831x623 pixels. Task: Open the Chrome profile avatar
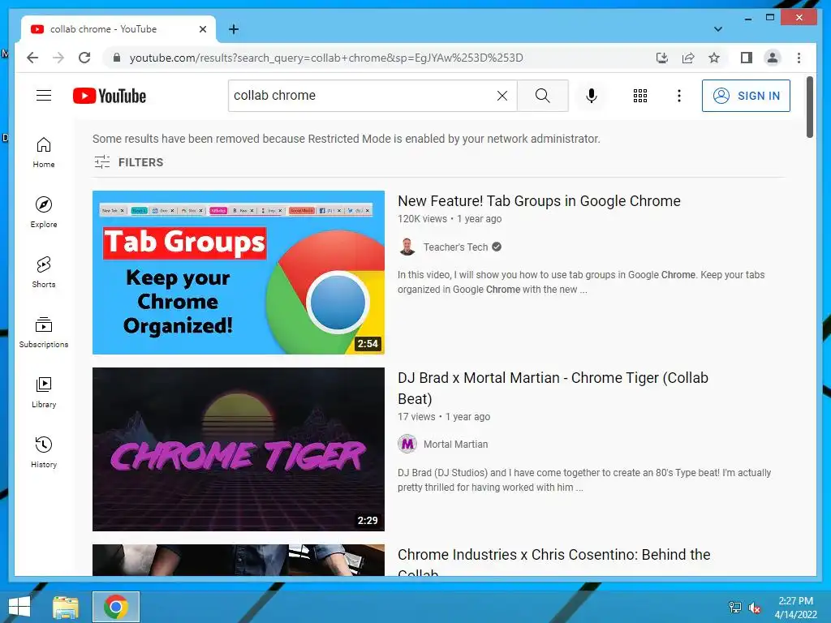pos(773,58)
